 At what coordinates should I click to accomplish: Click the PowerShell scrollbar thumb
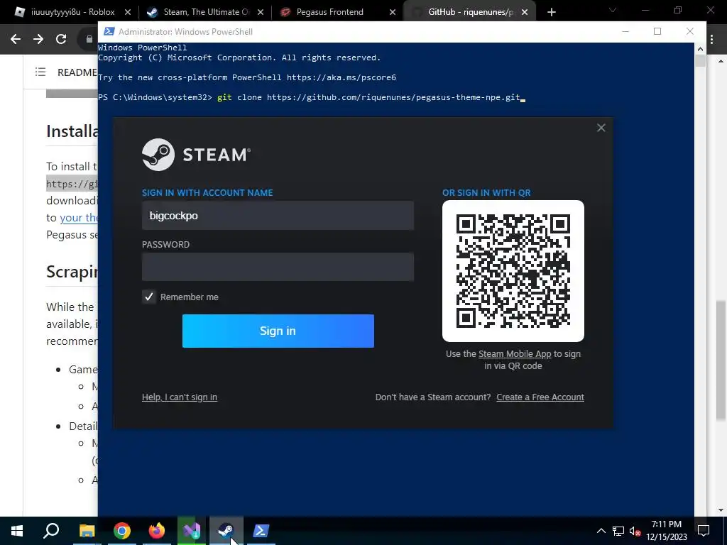coord(700,60)
